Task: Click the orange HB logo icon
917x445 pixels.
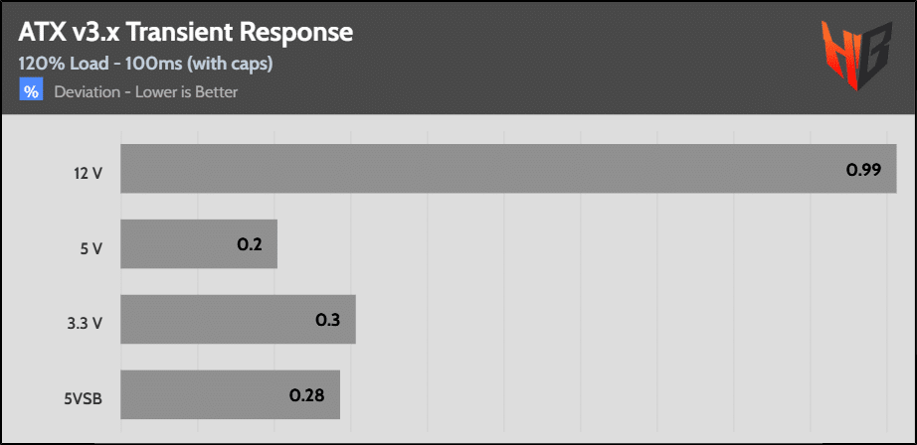Action: [x=856, y=56]
